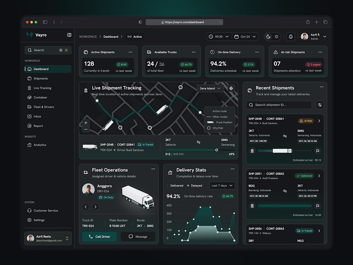Open Fleet & Drivers section

coord(48,107)
